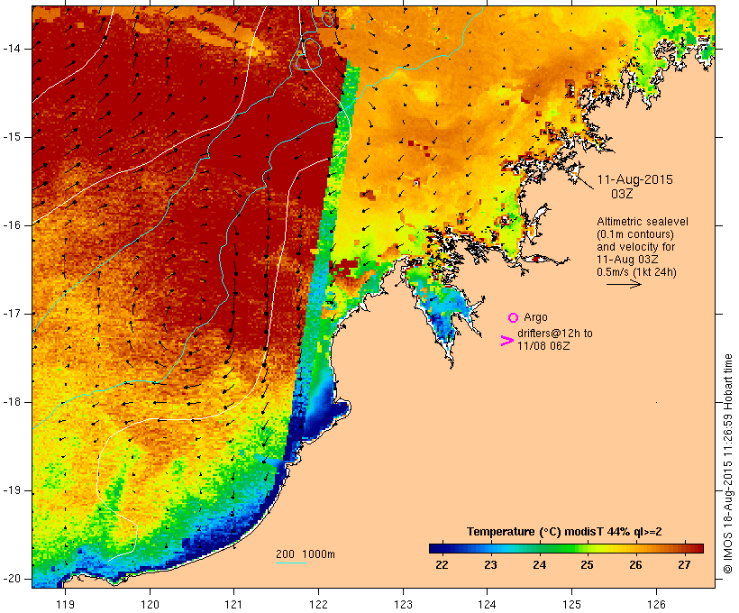The height and width of the screenshot is (613, 739).
Task: Click the '11-Aug-2015' date label
Action: coord(634,179)
